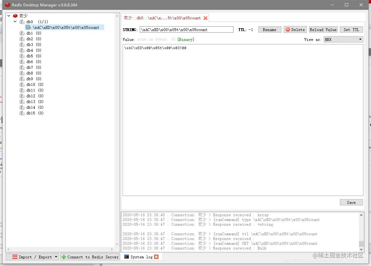Viewport: 371px width, 266px height.
Task: Click the db3 database icon
Action: 22,45
